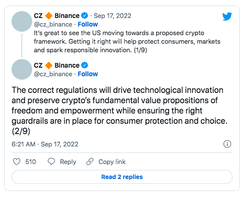Click verified badge on second tweet author
The height and width of the screenshot is (197, 244).
pyautogui.click(x=85, y=65)
